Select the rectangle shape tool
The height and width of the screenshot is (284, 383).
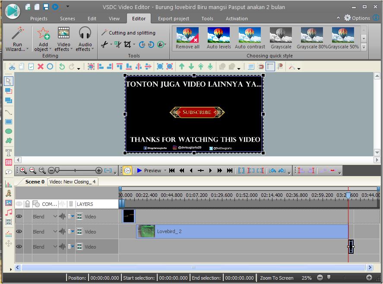point(9,122)
